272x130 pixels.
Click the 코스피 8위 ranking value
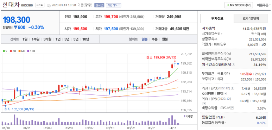tap(259, 34)
